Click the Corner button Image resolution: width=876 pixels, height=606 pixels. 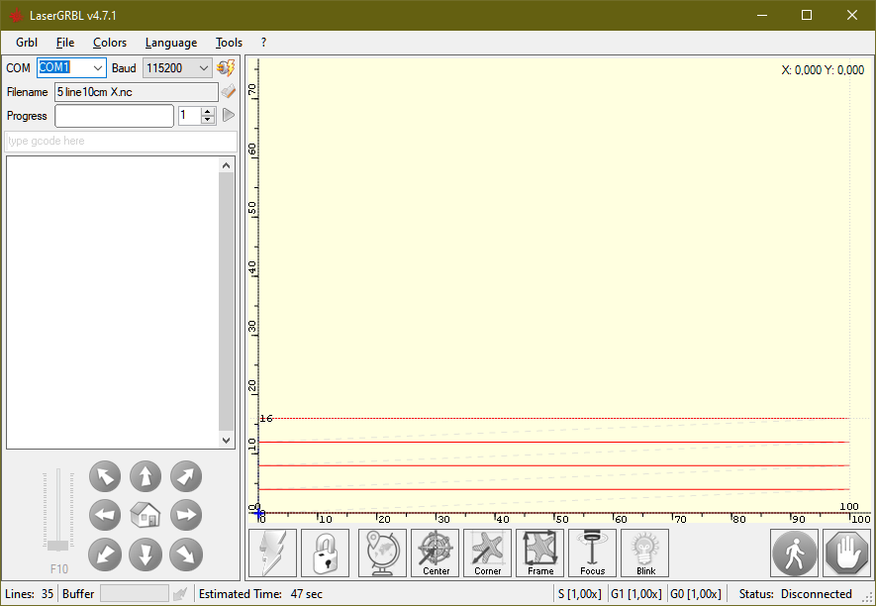[488, 553]
